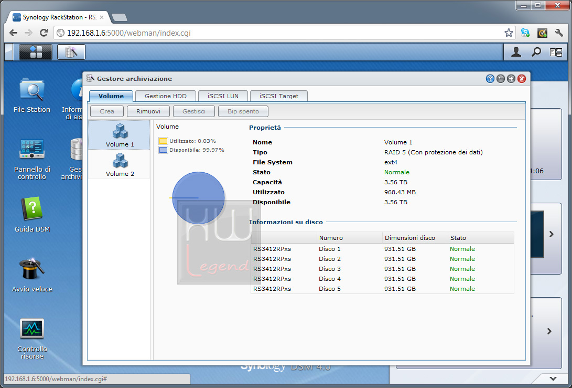Viewport: 572px width, 388px height.
Task: Expand the lower right widget arrow
Action: point(549,331)
